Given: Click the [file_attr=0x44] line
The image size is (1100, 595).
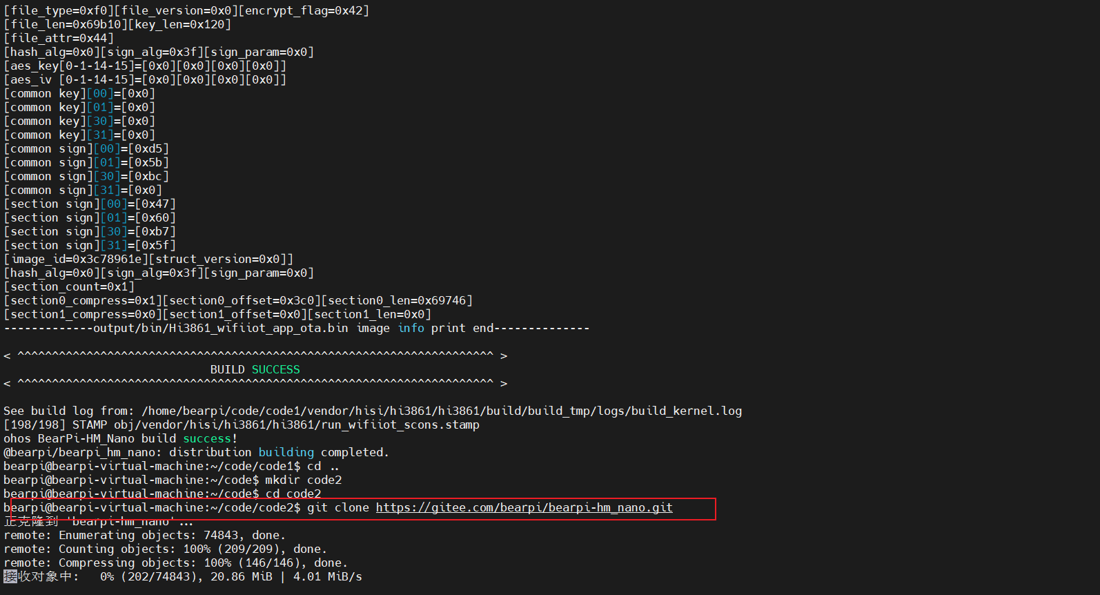Looking at the screenshot, I should (x=59, y=39).
